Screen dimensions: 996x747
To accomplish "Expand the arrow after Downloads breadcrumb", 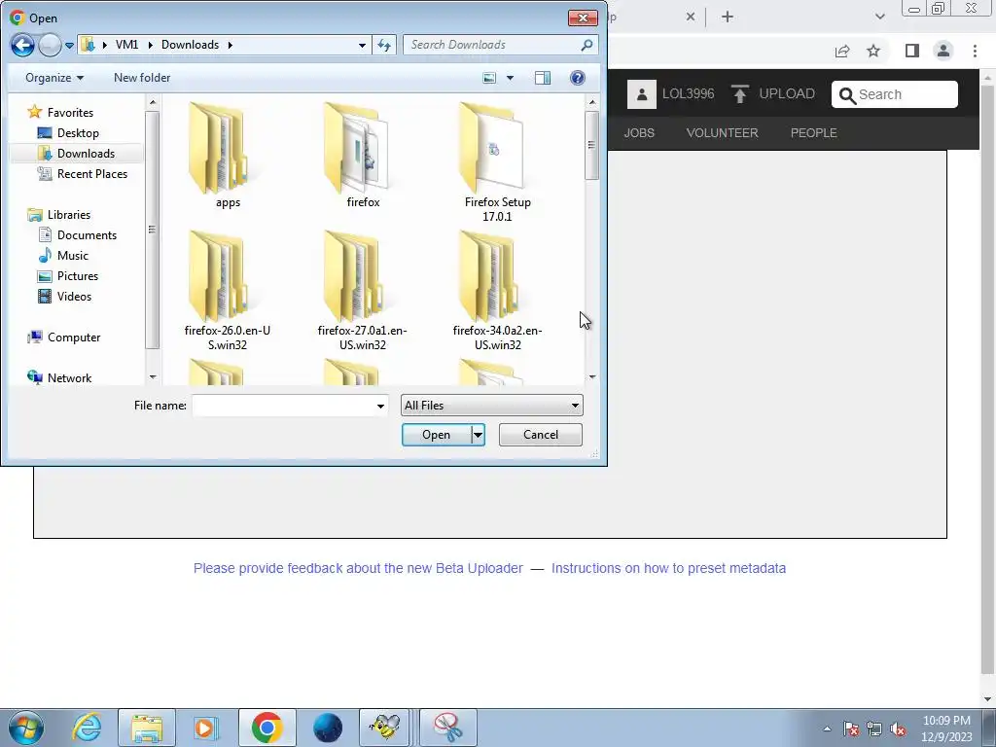I will point(230,45).
